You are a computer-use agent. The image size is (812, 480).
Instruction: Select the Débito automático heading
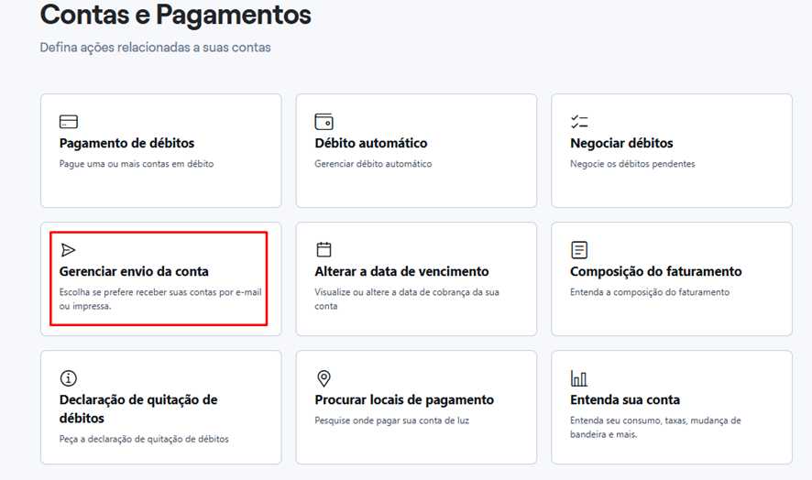point(370,143)
